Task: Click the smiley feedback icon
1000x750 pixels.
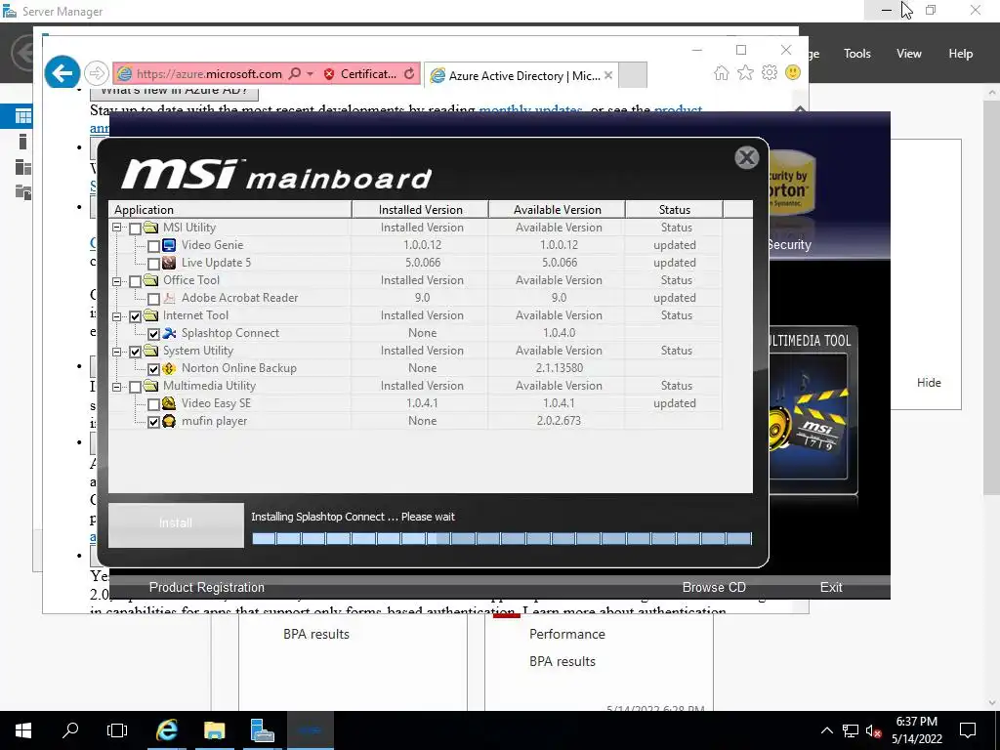Action: [x=793, y=72]
